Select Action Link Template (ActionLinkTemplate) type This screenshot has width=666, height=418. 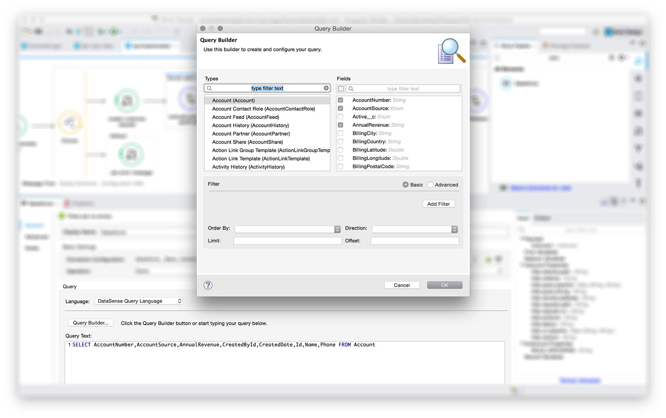(x=267, y=159)
